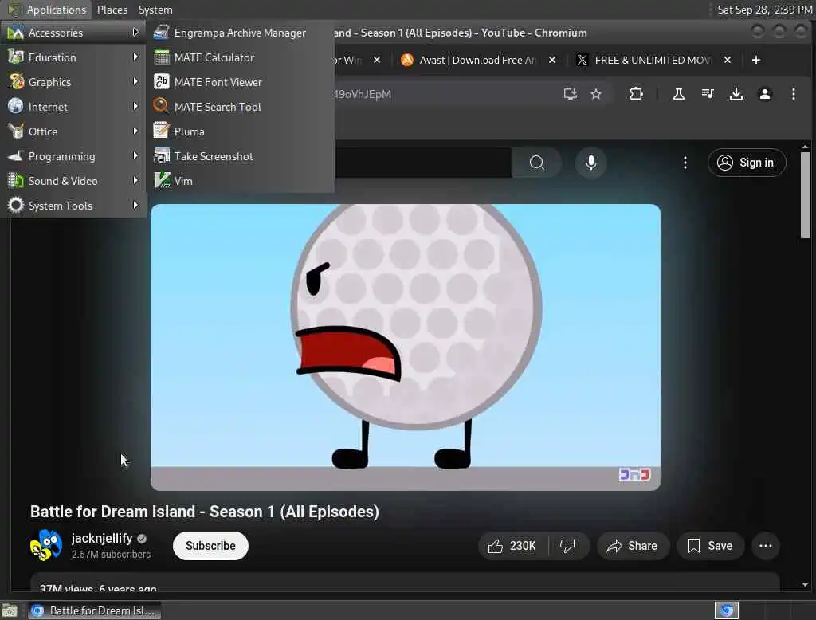Image resolution: width=816 pixels, height=620 pixels.
Task: Click the address bar URL text
Action: click(x=363, y=94)
